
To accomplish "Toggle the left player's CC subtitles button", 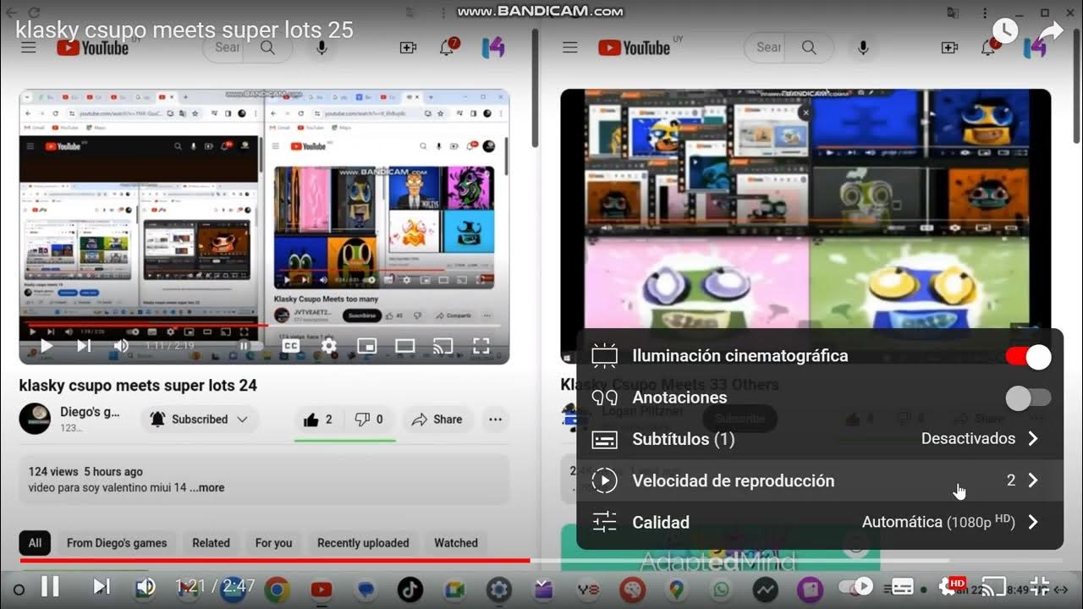I will 290,346.
